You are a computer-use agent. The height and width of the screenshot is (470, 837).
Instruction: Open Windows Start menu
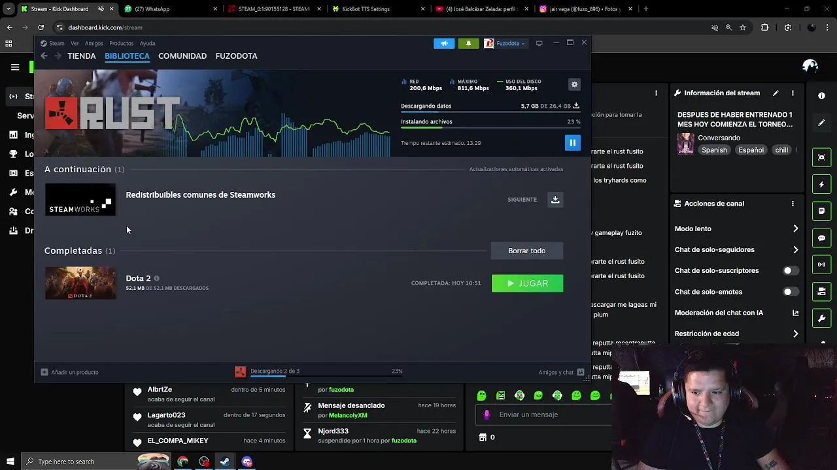[10, 462]
